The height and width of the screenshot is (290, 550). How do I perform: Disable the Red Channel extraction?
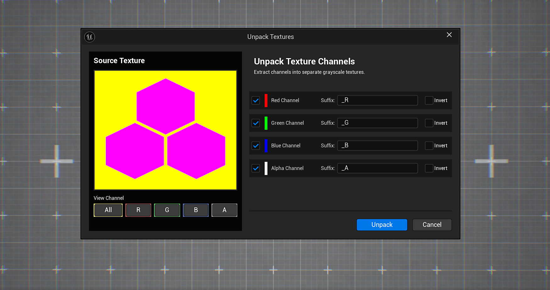256,100
